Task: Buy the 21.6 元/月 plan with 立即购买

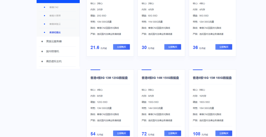Action: tap(122, 47)
